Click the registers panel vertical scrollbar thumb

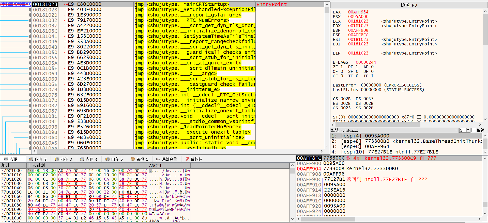tap(485, 29)
